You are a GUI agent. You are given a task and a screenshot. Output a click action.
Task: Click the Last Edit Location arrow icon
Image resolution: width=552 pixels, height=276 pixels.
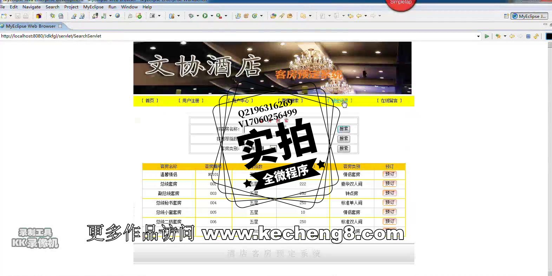[x=350, y=16]
